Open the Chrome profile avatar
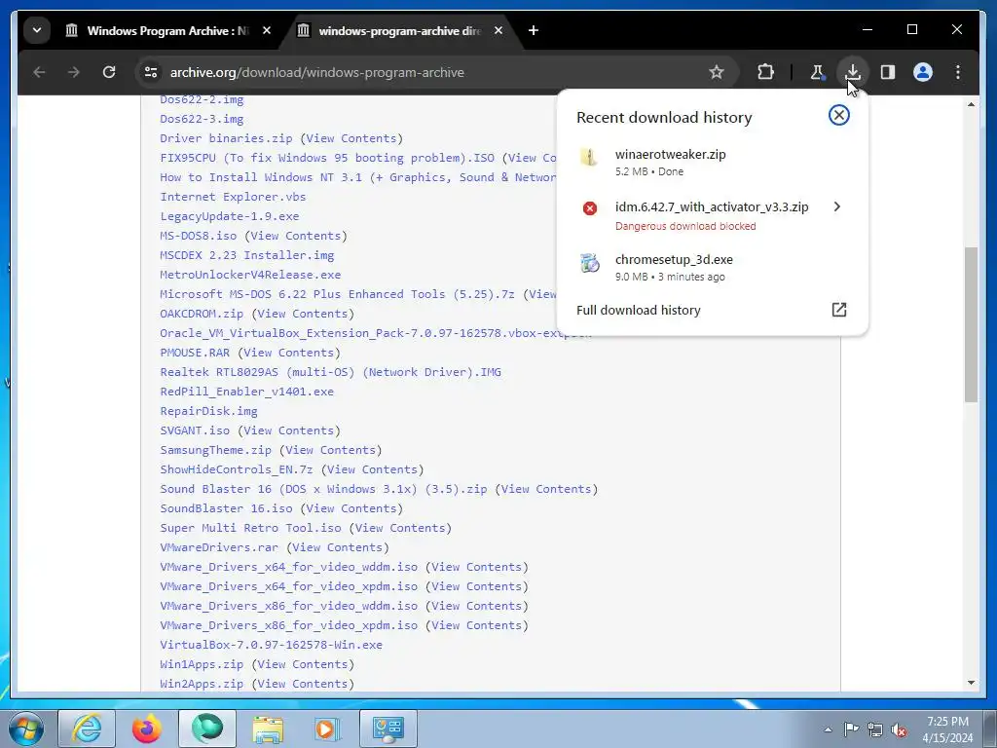The image size is (997, 748). (923, 72)
